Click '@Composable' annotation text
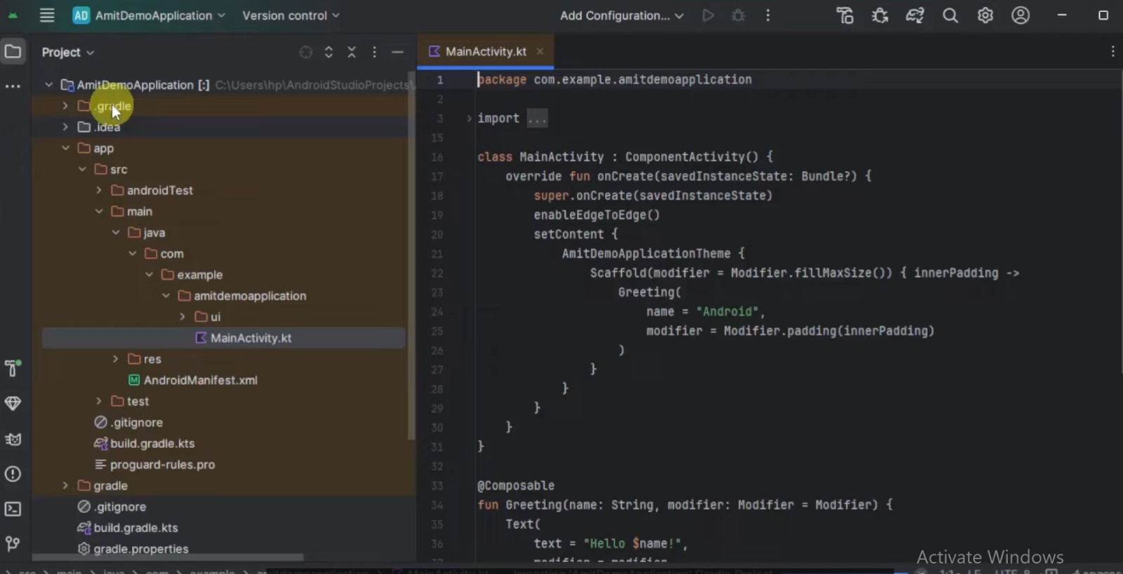Image resolution: width=1123 pixels, height=574 pixels. (x=516, y=486)
